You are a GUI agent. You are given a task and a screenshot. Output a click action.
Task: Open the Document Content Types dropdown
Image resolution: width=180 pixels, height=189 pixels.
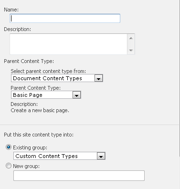point(57,78)
